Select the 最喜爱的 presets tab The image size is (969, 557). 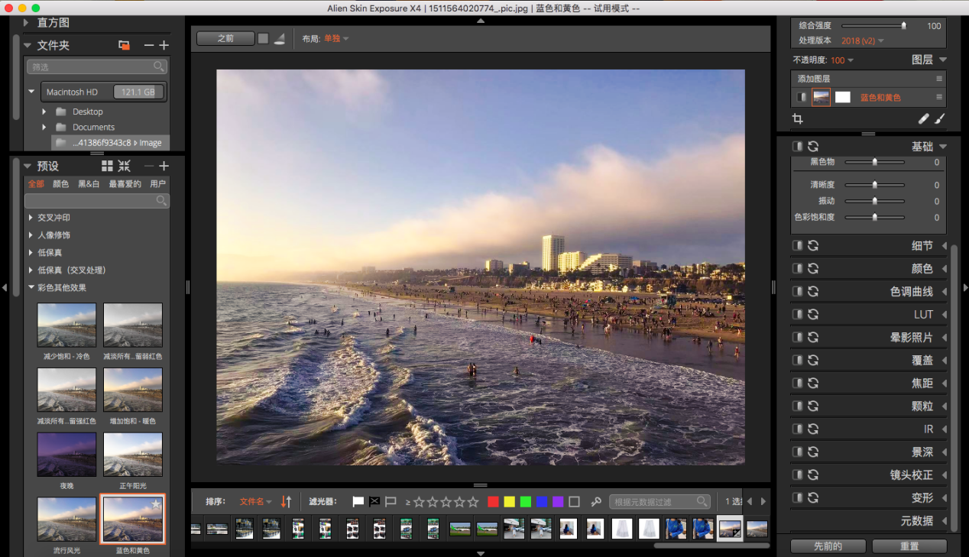coord(125,184)
